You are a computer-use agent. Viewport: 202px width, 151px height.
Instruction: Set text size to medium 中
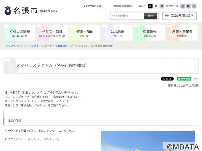[188, 6]
